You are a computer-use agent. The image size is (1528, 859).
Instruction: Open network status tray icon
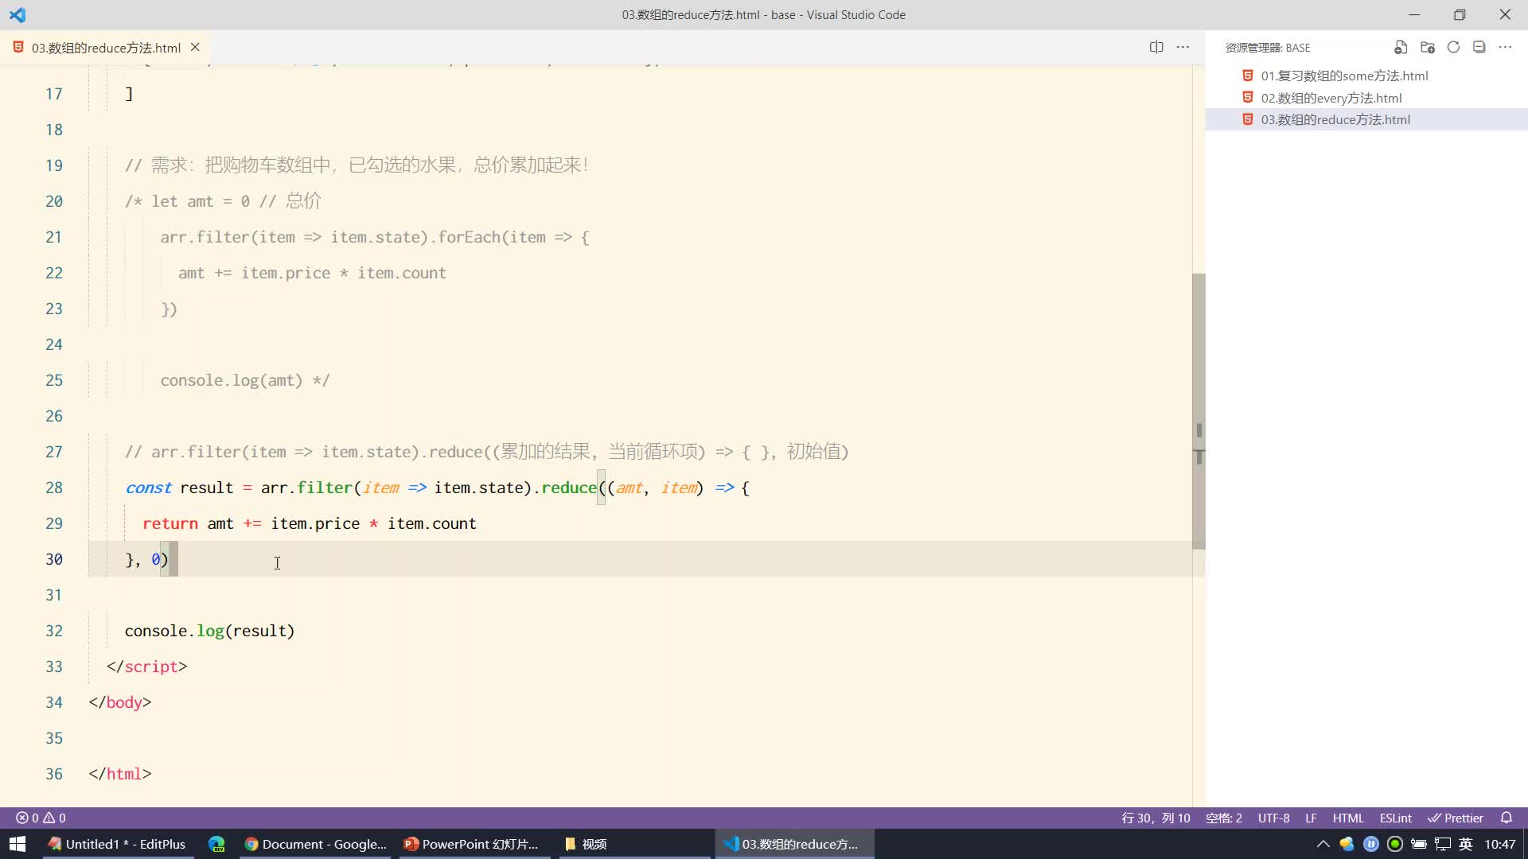(x=1442, y=844)
